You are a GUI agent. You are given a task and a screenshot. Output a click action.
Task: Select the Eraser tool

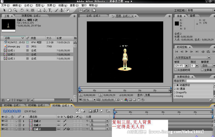click(67, 10)
